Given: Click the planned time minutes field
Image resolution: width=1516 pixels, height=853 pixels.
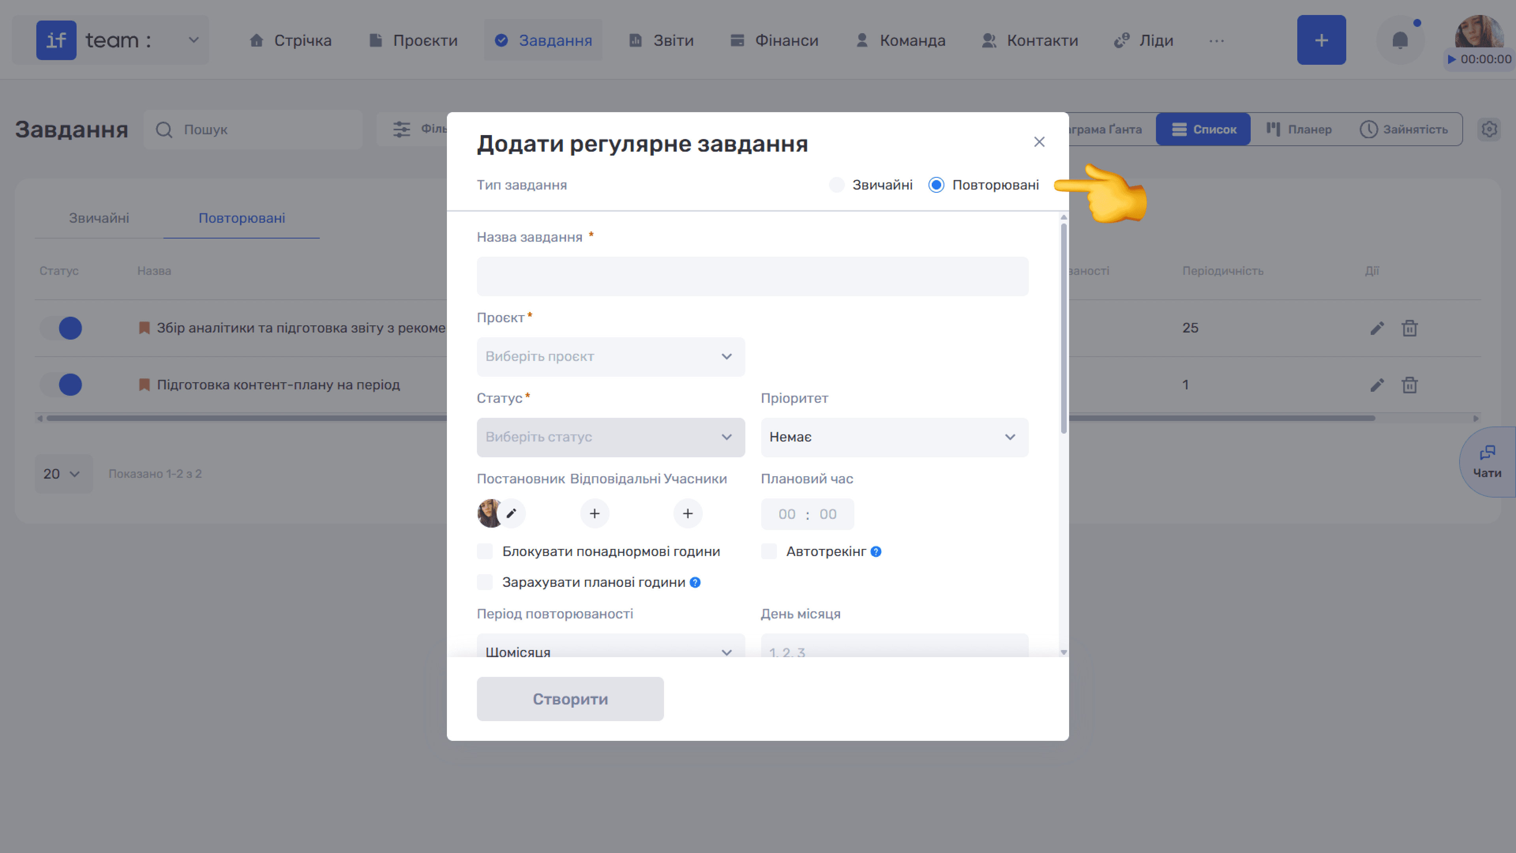Looking at the screenshot, I should 828,514.
